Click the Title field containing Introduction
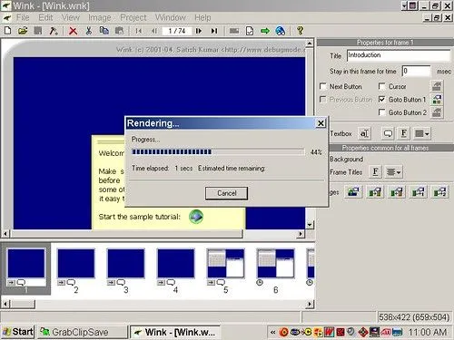Viewport: 454px width, 340px height. 399,55
